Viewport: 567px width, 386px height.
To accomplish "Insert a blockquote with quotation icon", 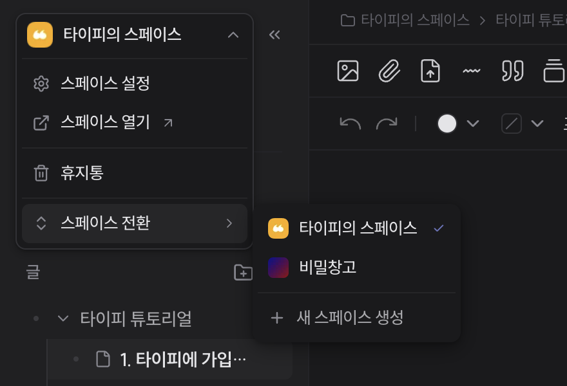I will [x=513, y=71].
